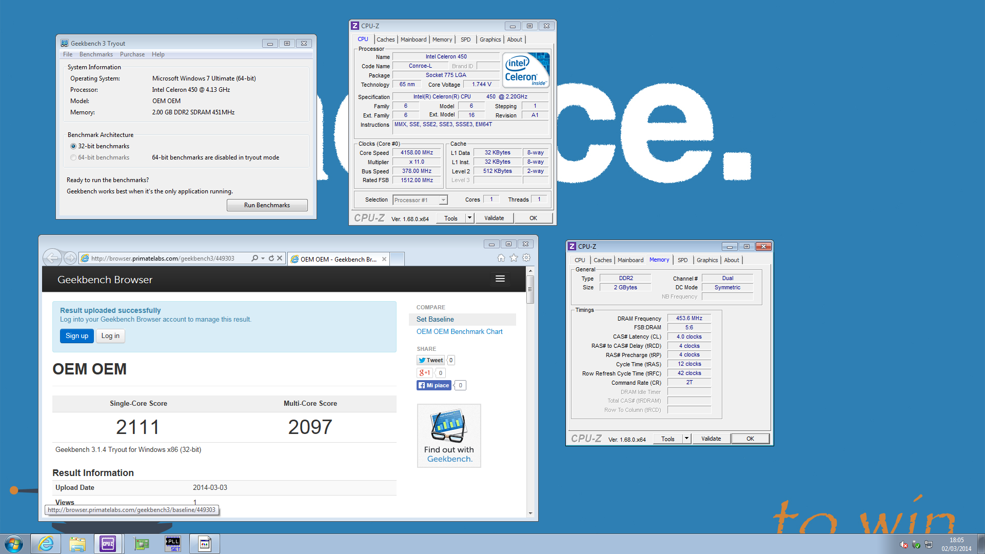Open the Purchase menu in Geekbench
Viewport: 985px width, 554px height.
[132, 54]
